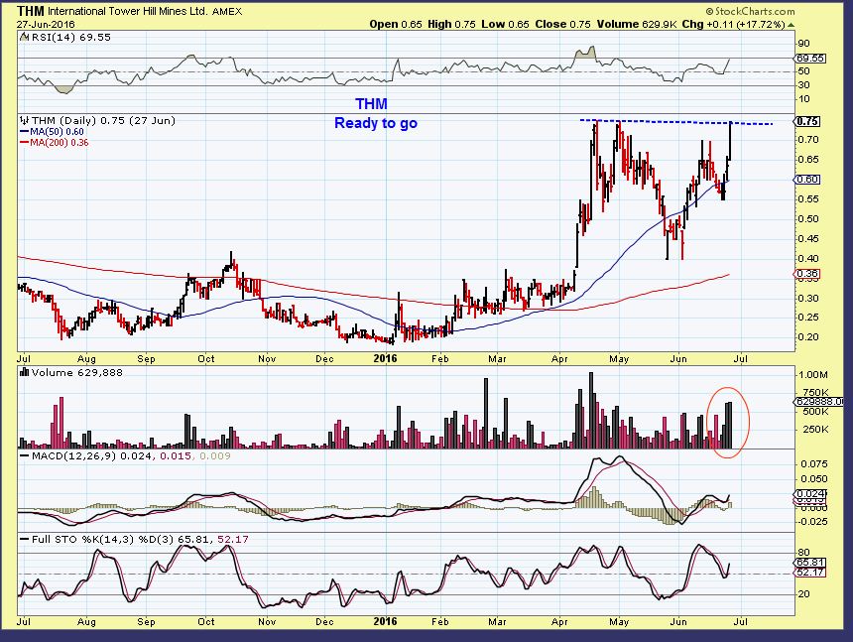
Task: Click the AMEX exchange label
Action: 227,12
